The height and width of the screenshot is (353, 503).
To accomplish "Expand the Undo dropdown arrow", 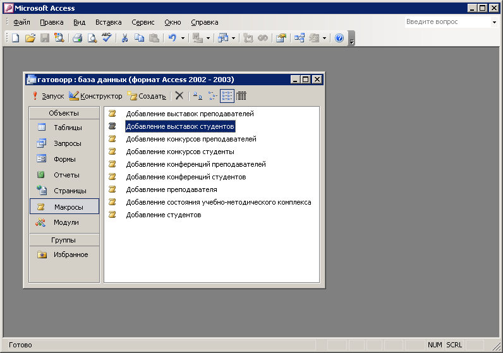I will click(x=183, y=38).
